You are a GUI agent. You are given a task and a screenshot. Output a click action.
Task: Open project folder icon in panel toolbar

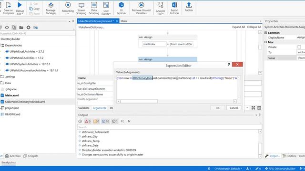[21, 28]
